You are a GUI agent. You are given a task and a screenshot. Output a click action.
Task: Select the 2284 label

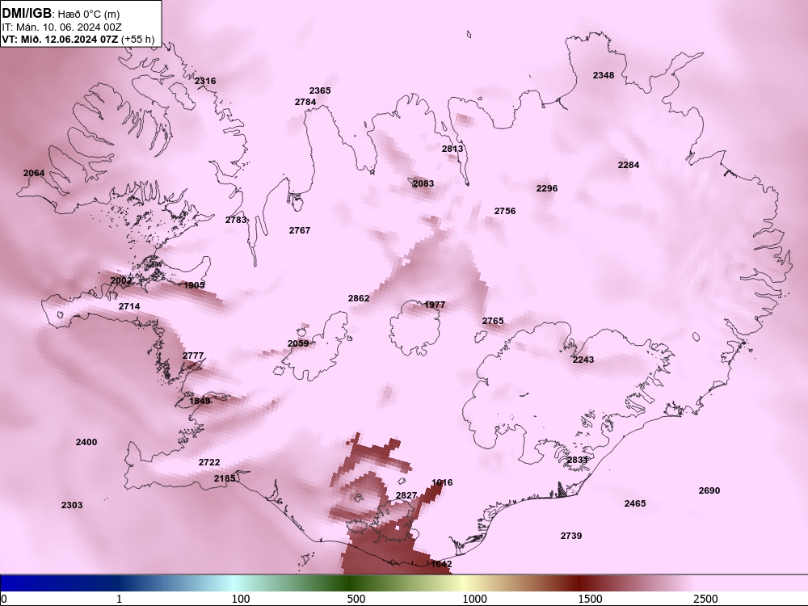click(629, 165)
